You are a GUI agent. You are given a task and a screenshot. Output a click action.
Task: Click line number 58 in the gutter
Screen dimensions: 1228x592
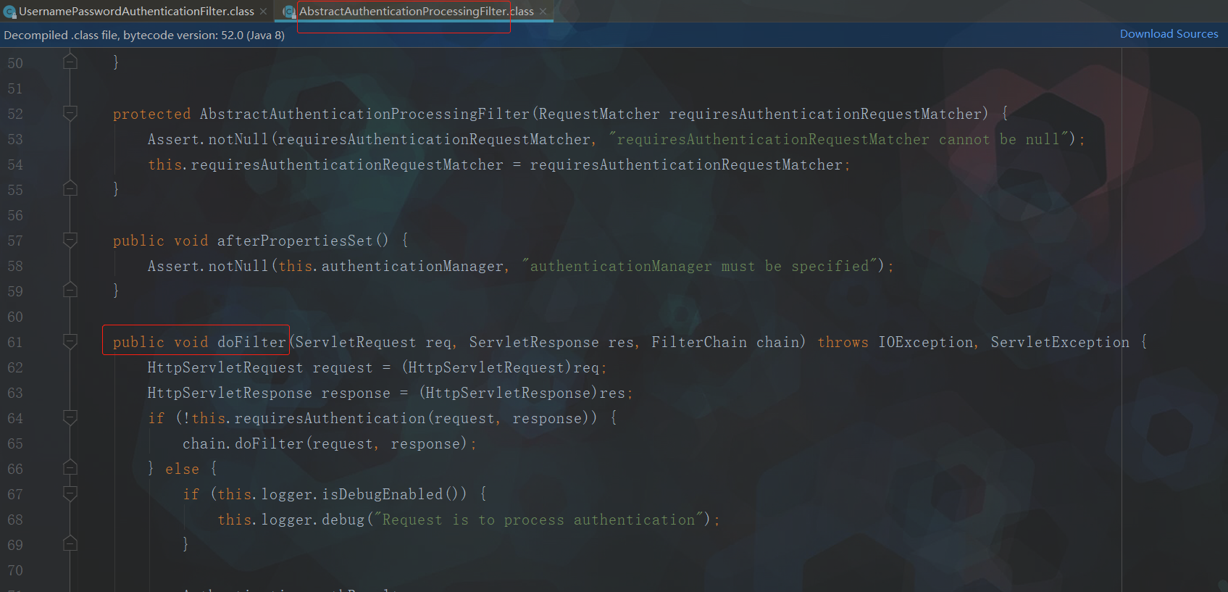pos(15,266)
